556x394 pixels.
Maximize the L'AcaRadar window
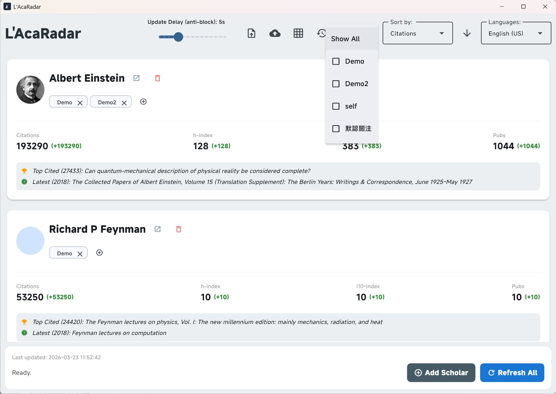[523, 7]
